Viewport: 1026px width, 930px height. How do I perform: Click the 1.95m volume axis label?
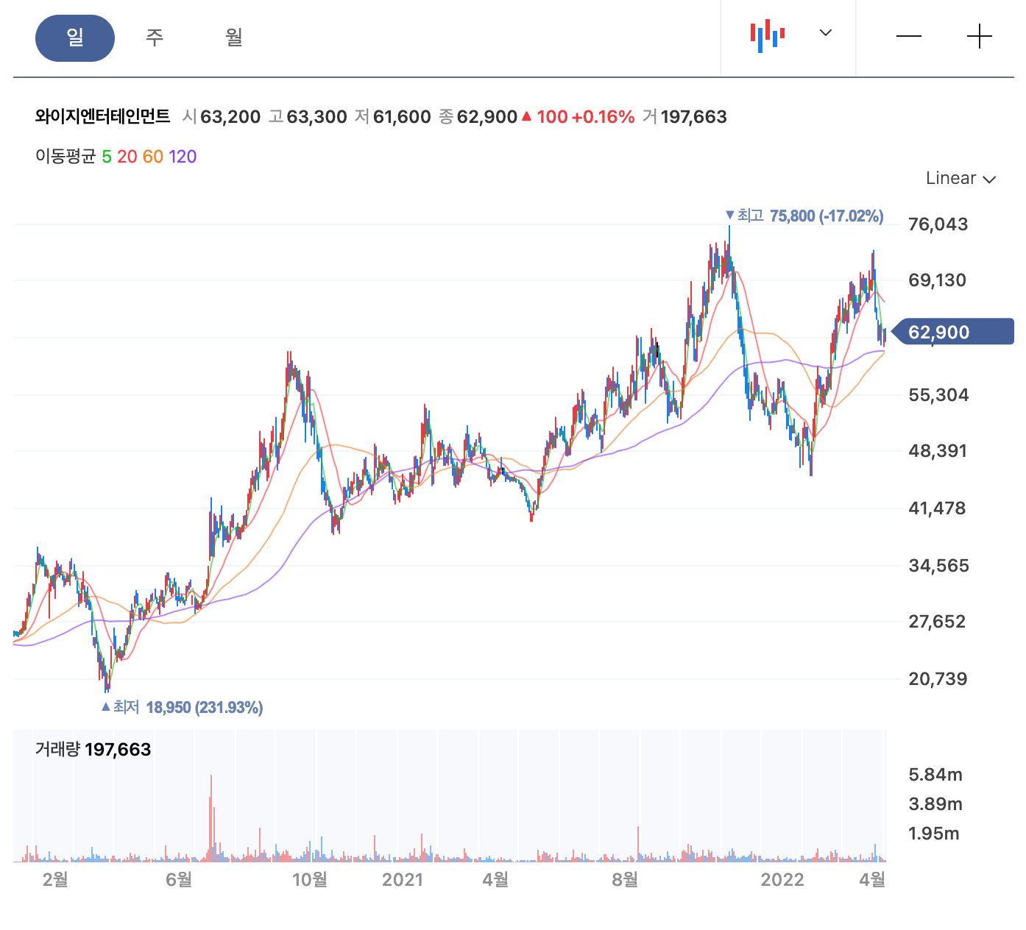[x=934, y=834]
